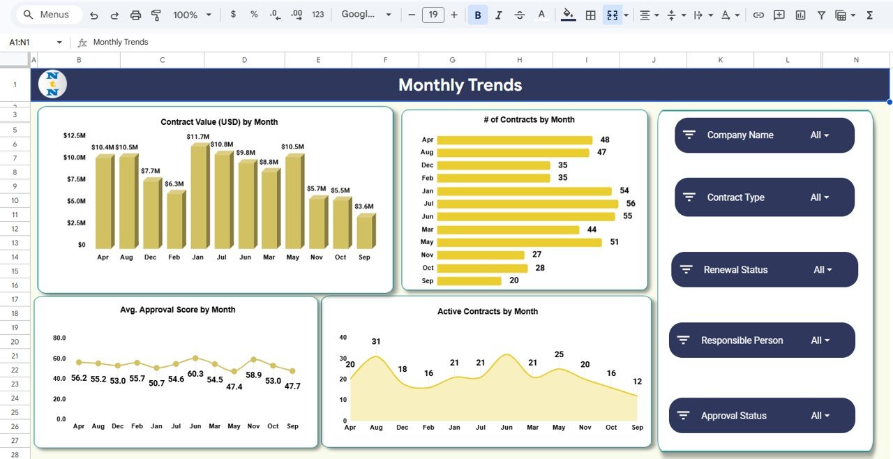The height and width of the screenshot is (459, 893).
Task: Apply strikethrough formatting
Action: coord(519,14)
